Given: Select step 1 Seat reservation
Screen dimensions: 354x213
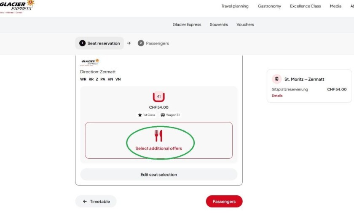Looking at the screenshot, I should [x=99, y=43].
